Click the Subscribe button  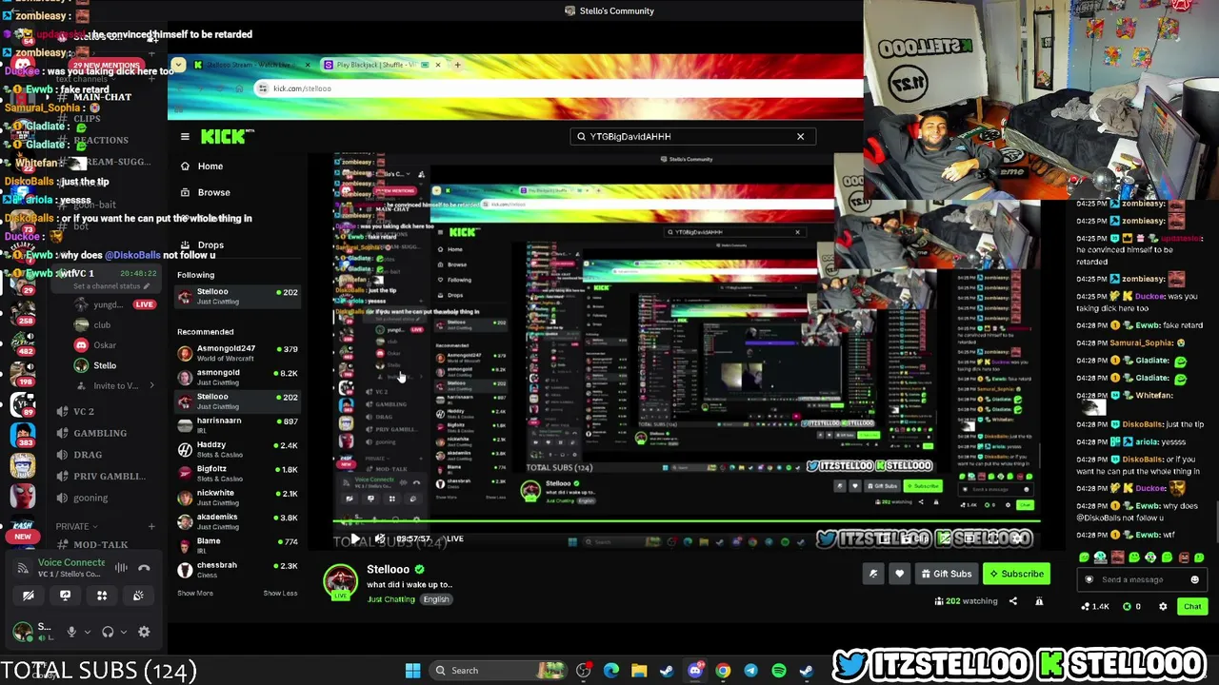1017,574
